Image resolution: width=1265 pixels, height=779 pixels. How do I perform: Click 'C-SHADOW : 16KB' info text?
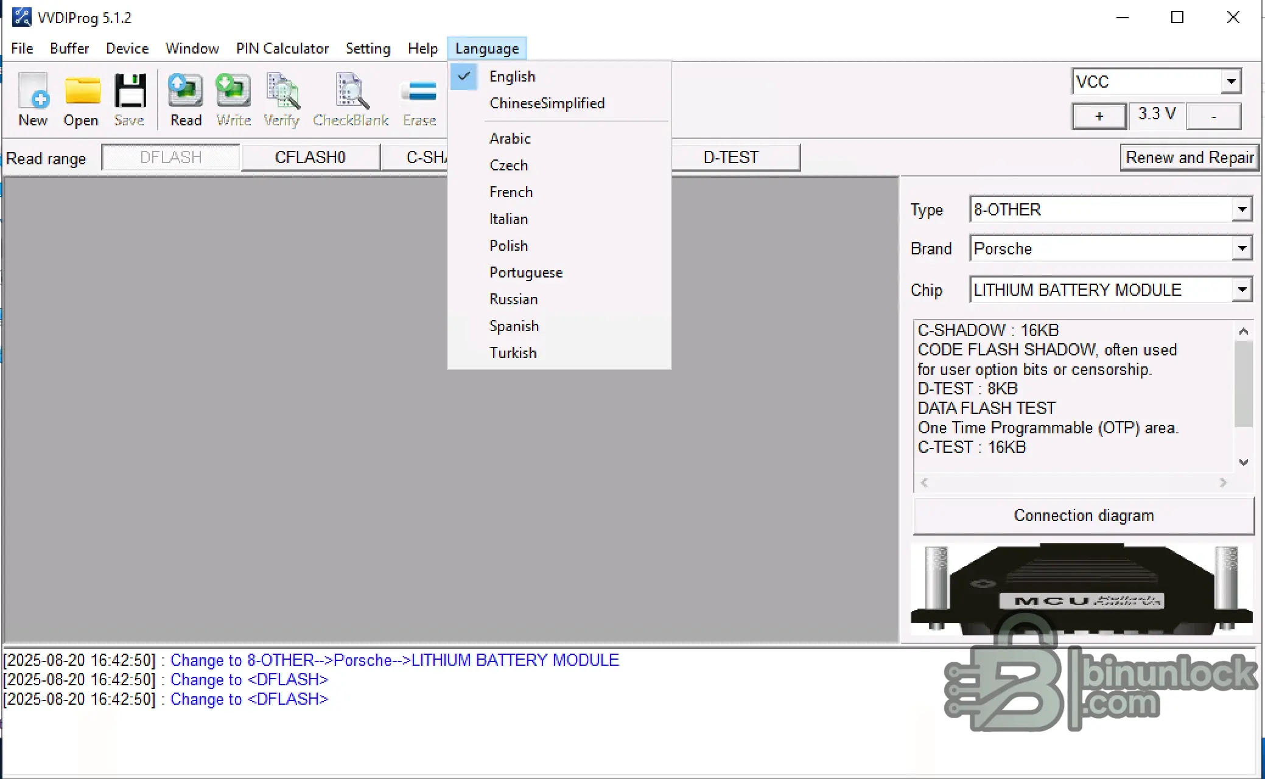click(x=988, y=330)
